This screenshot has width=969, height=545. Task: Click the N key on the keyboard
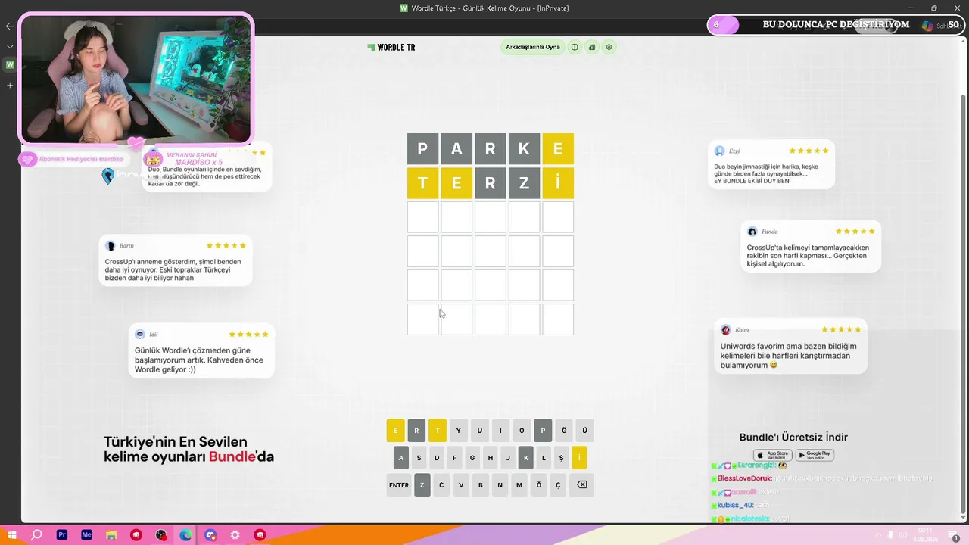(x=500, y=485)
